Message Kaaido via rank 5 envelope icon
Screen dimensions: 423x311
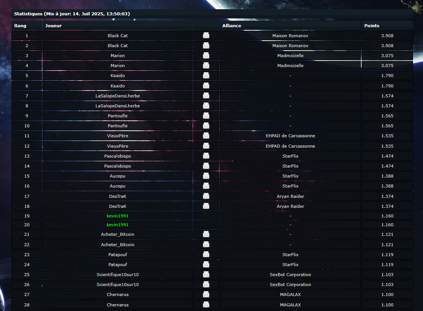click(206, 76)
